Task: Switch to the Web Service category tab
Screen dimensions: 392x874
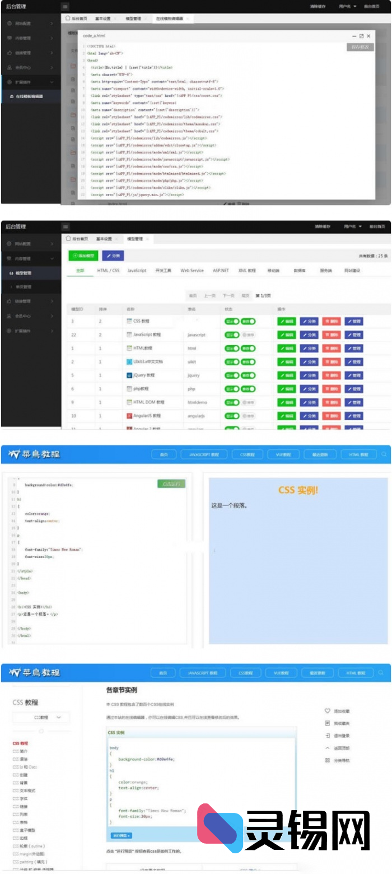Action: pyautogui.click(x=192, y=271)
